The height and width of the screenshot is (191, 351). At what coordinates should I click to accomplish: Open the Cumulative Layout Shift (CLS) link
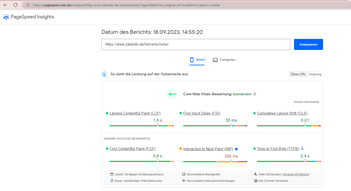tap(282, 113)
